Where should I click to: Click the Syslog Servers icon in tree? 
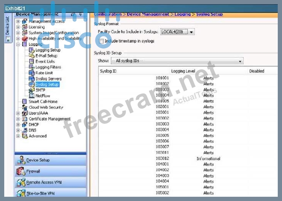32,79
